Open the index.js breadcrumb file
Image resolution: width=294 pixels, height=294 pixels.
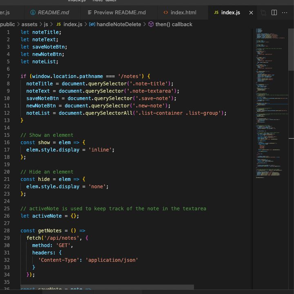click(x=73, y=24)
